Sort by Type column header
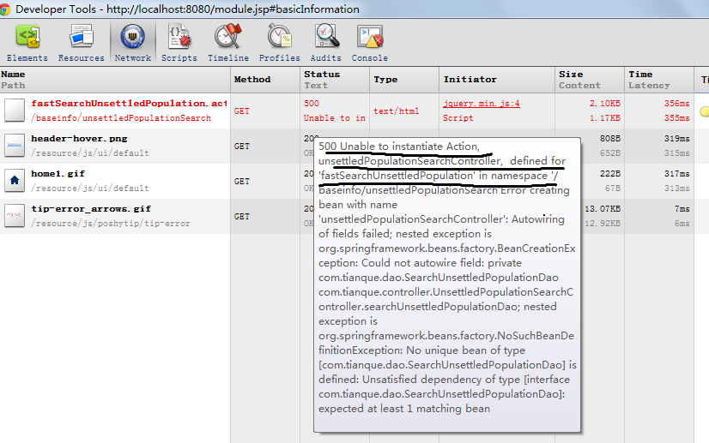 coord(404,80)
